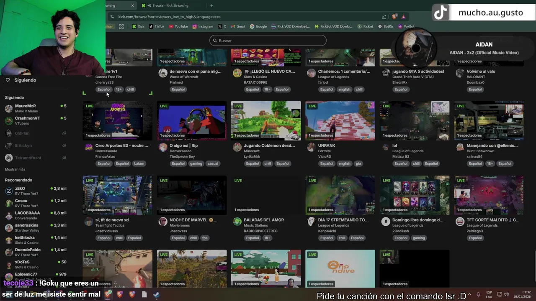Click the 'Latam' tag under Cero Arportes
This screenshot has height=301, width=536.
[139, 163]
